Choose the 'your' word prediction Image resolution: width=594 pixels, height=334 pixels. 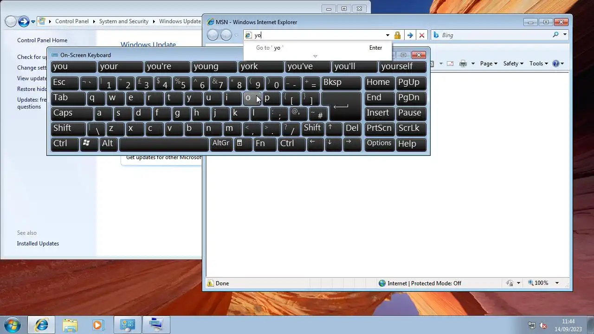[x=120, y=67]
